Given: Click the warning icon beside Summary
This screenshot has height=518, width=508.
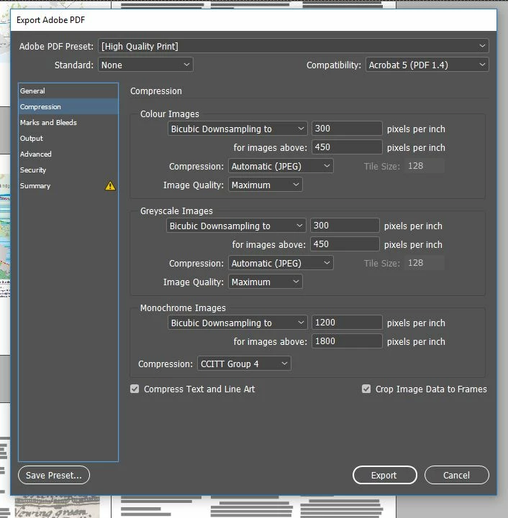Looking at the screenshot, I should click(110, 185).
